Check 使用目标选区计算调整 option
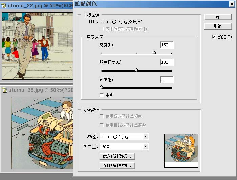This screenshot has width=237, height=180. click(x=102, y=125)
